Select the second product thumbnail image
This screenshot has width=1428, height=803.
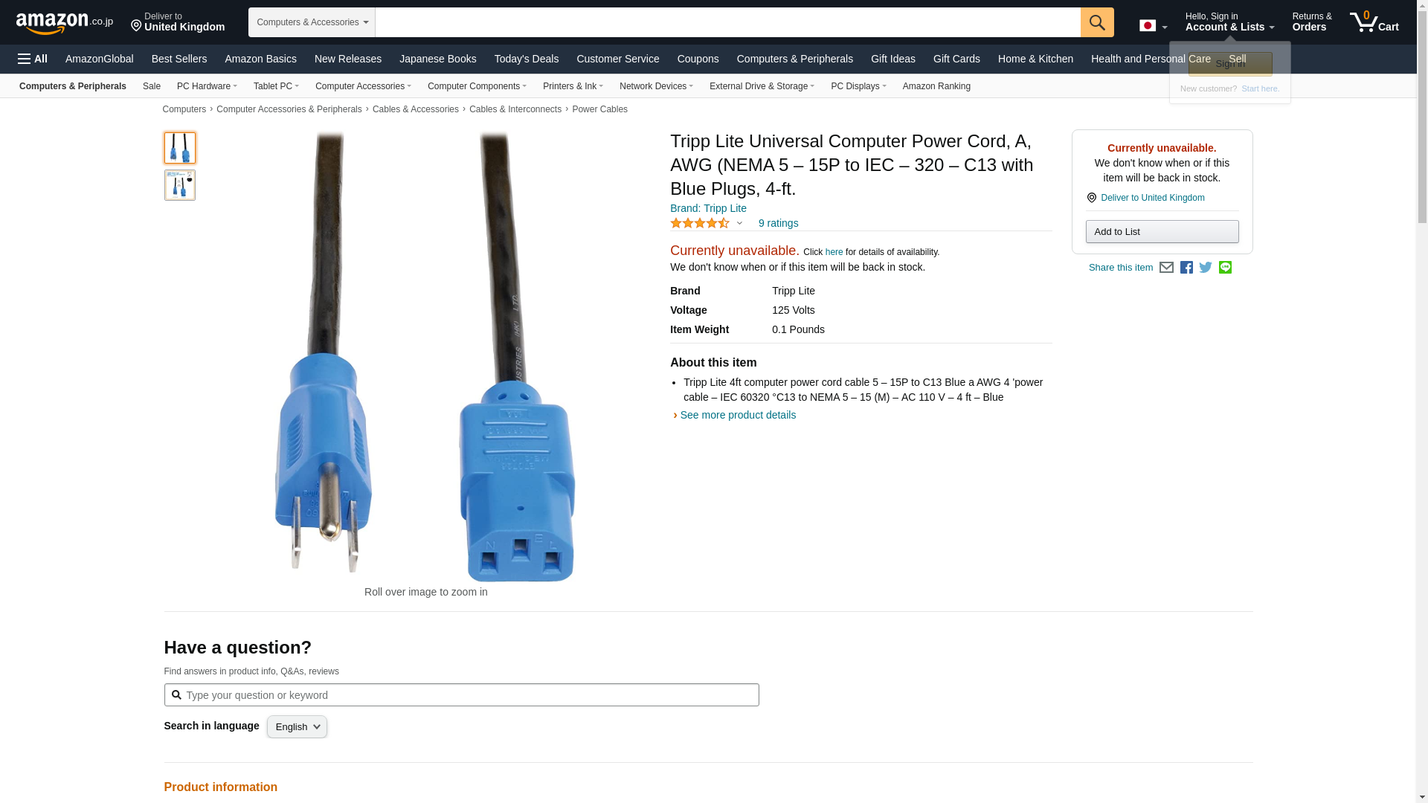click(180, 185)
